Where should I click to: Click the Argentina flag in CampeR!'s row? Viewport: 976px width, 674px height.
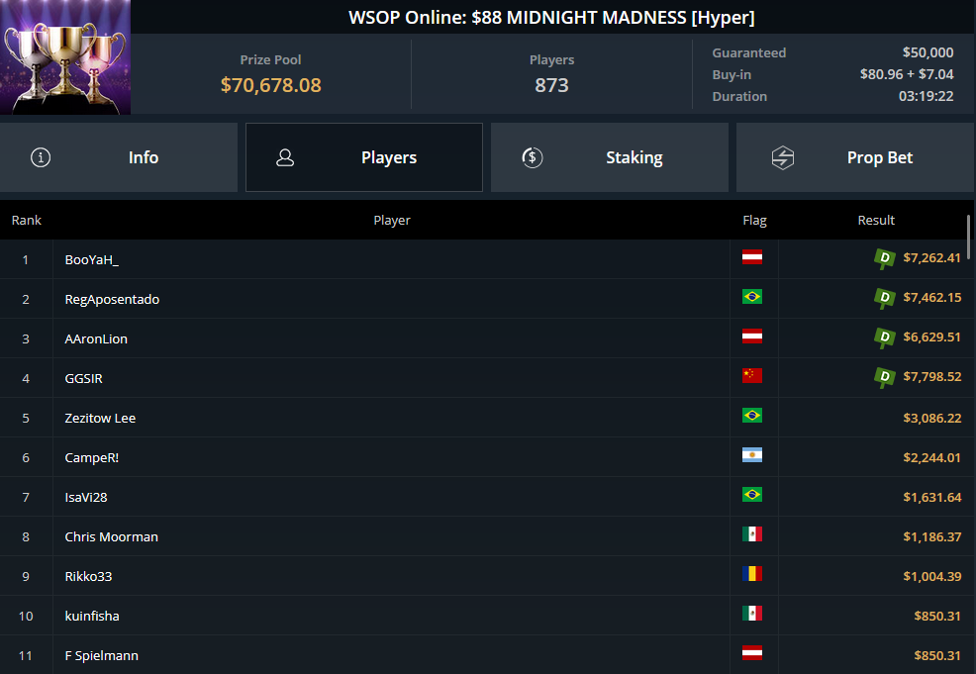click(x=752, y=455)
